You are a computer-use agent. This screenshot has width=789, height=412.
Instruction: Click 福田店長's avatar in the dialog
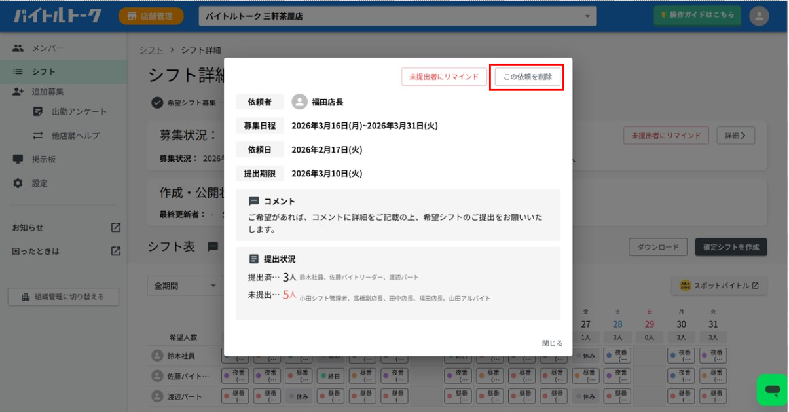299,102
